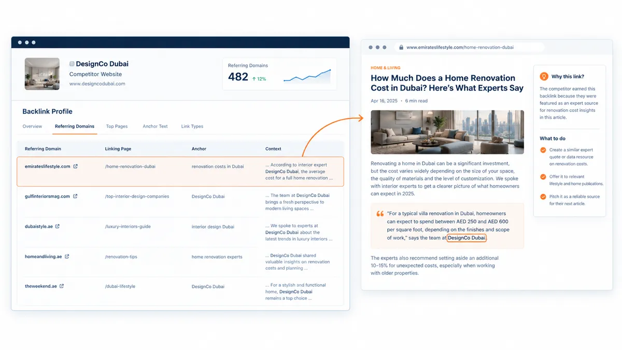Viewport: 622px width, 350px height.
Task: Open external link icon beside dubaistyle.ae
Action: [58, 227]
